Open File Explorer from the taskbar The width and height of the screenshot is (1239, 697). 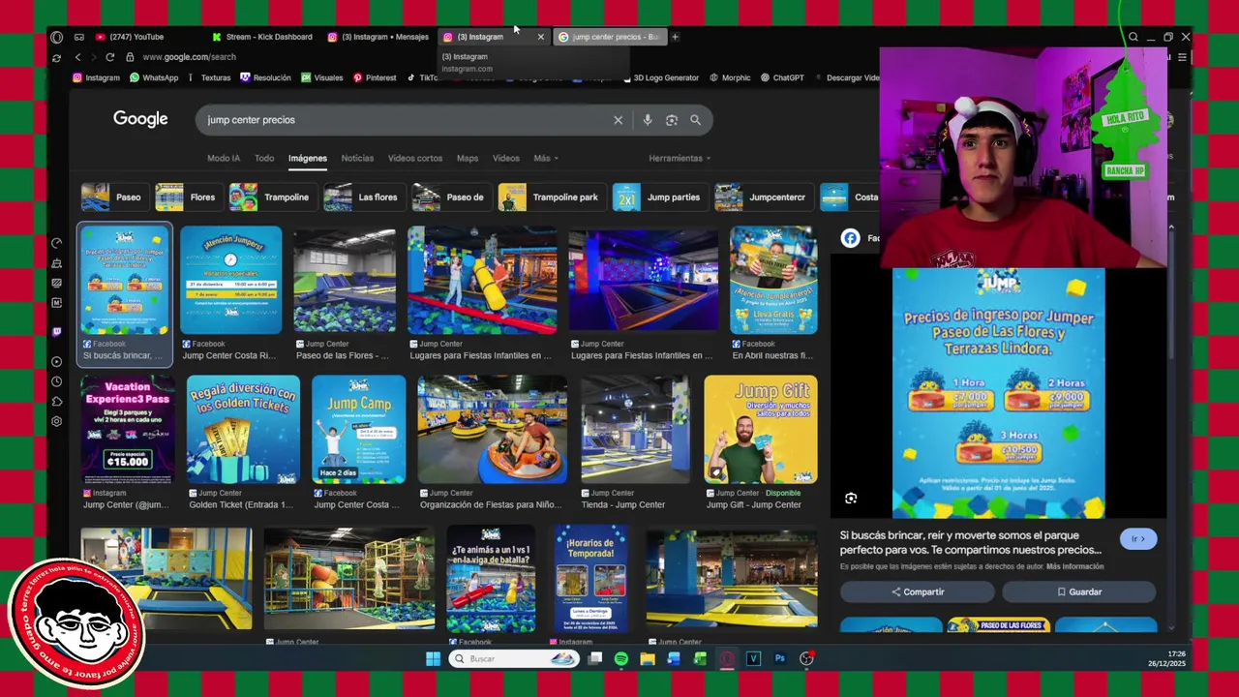coord(647,658)
